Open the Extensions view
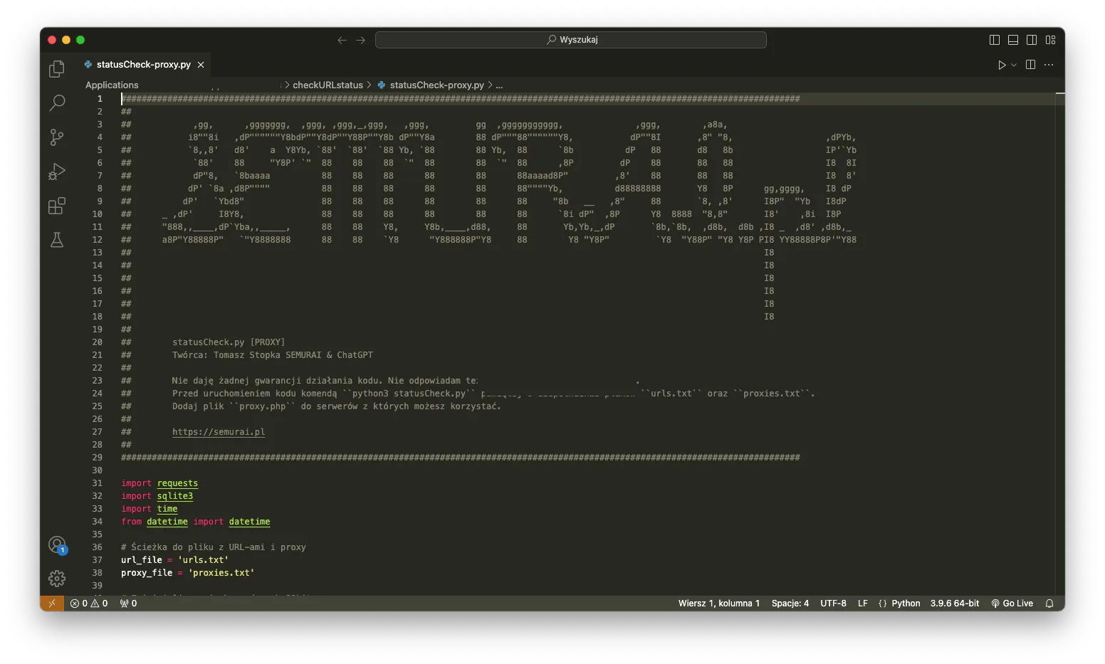Image resolution: width=1105 pixels, height=664 pixels. click(x=57, y=206)
